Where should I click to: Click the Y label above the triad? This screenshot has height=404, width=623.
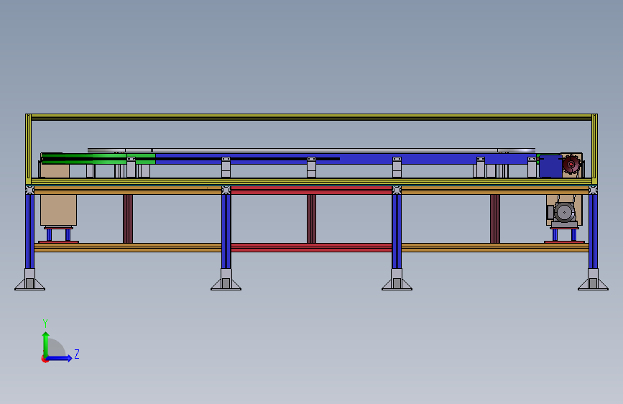pos(45,323)
